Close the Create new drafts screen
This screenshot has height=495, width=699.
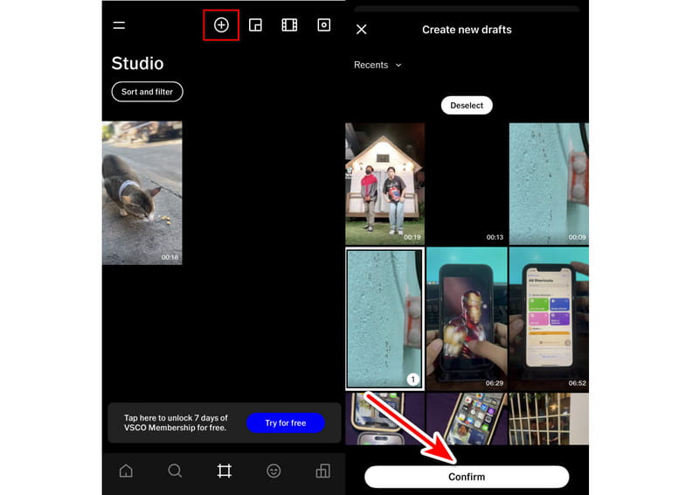tap(362, 30)
